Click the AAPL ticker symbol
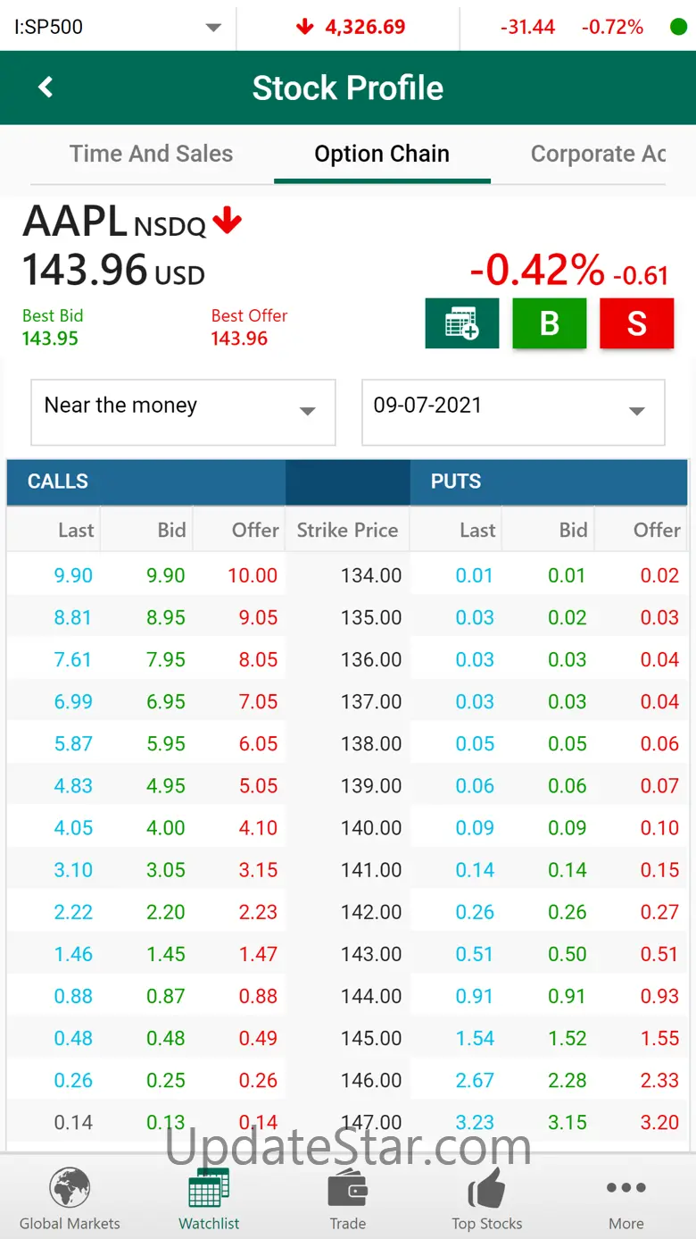Viewport: 696px width, 1239px height. (x=75, y=221)
